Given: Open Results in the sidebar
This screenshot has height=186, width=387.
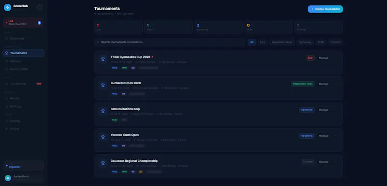Looking at the screenshot, I should point(23,98).
